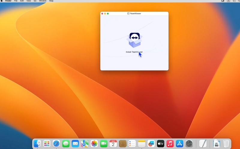240x149 pixels.
Task: Open the Downloads stack in the Dock
Action: 217,144
